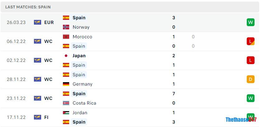Click the Norway flag icon
Viewport: 262px width, 127px height.
pos(66,27)
